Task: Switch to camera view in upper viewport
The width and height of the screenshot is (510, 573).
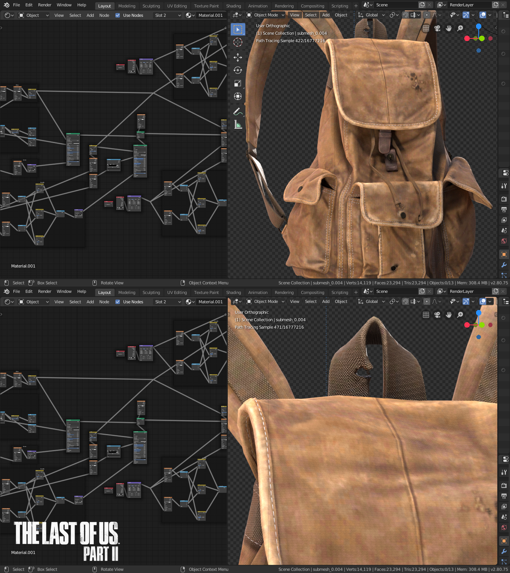Action: (437, 28)
